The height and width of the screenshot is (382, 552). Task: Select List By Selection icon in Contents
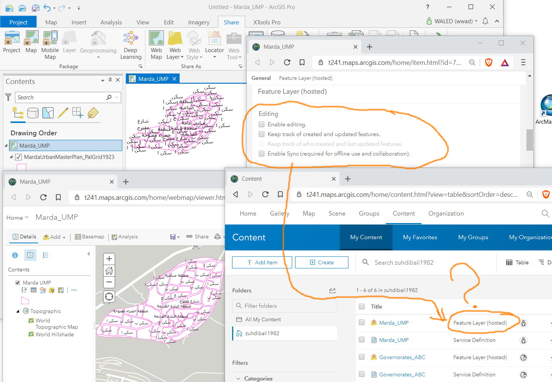[48, 113]
